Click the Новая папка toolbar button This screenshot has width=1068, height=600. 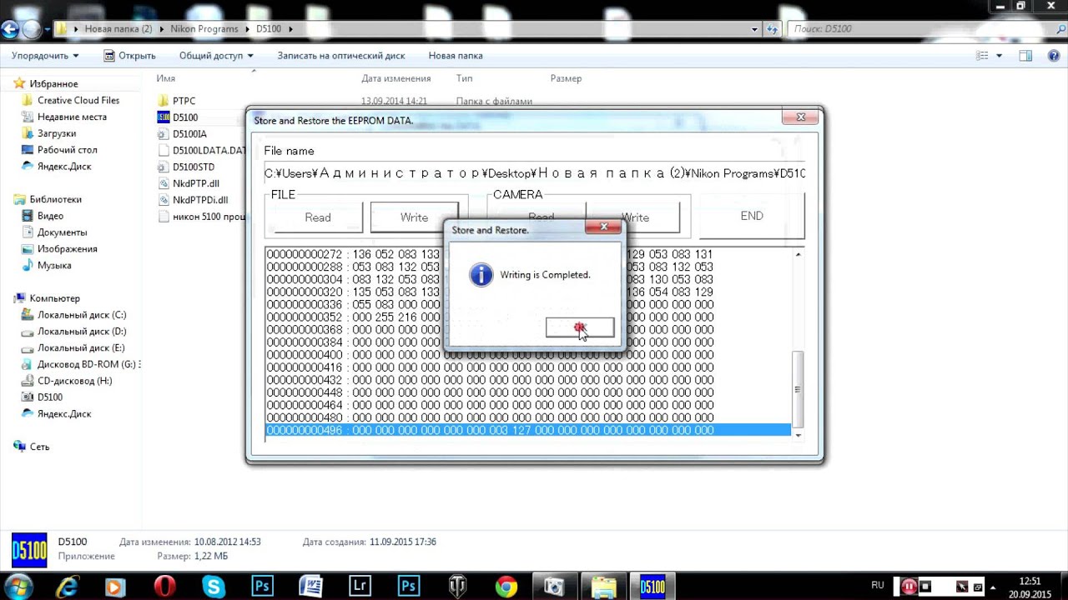456,56
